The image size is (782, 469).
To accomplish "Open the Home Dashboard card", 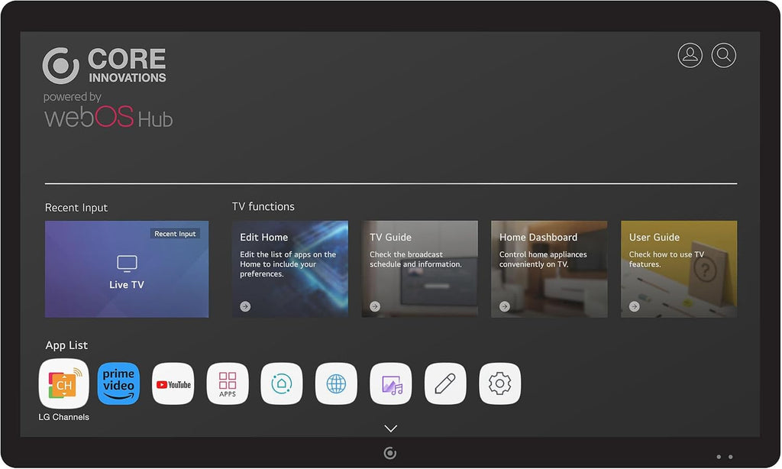I will 550,269.
